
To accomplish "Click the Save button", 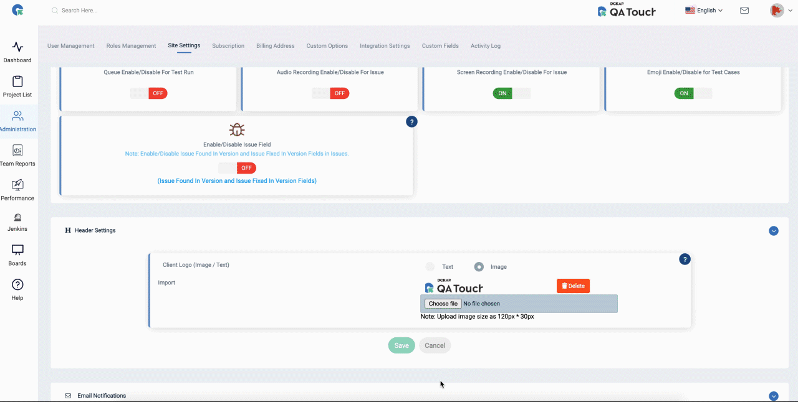I will (401, 345).
